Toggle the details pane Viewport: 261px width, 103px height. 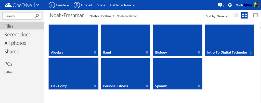click(x=255, y=16)
